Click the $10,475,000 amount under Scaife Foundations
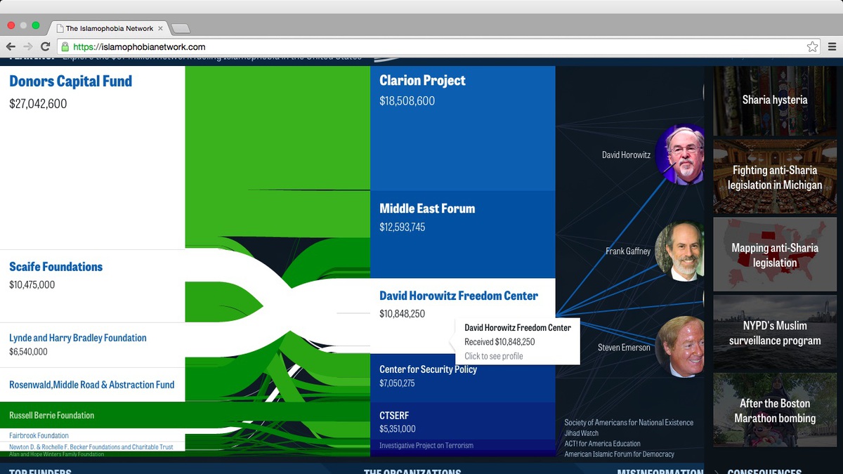The image size is (843, 474). click(32, 285)
